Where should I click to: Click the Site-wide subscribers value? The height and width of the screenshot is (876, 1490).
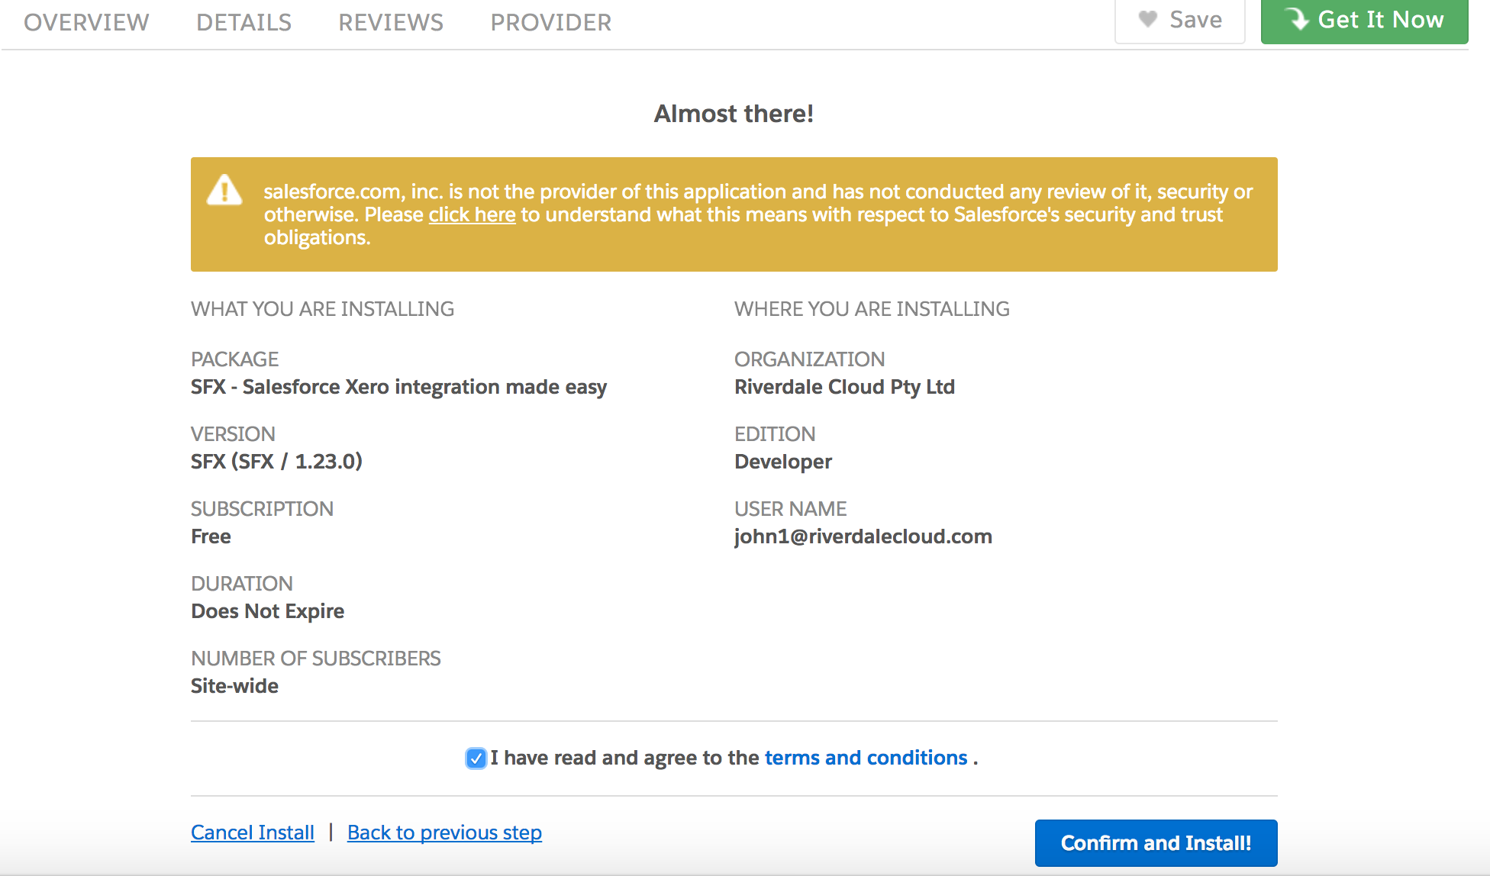pyautogui.click(x=234, y=686)
